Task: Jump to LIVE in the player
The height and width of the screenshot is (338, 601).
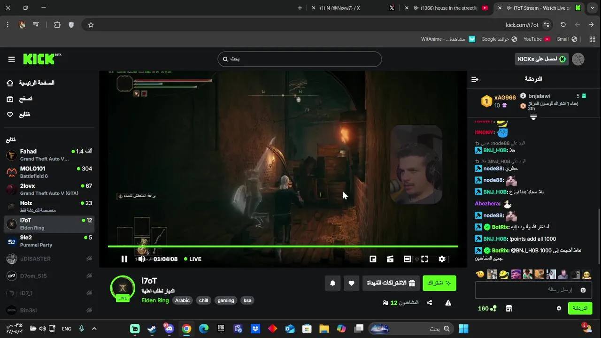Action: [193, 259]
